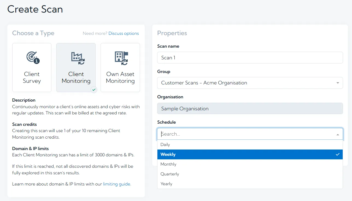
Task: Collapse the Schedule dropdown arrow
Action: click(x=338, y=134)
